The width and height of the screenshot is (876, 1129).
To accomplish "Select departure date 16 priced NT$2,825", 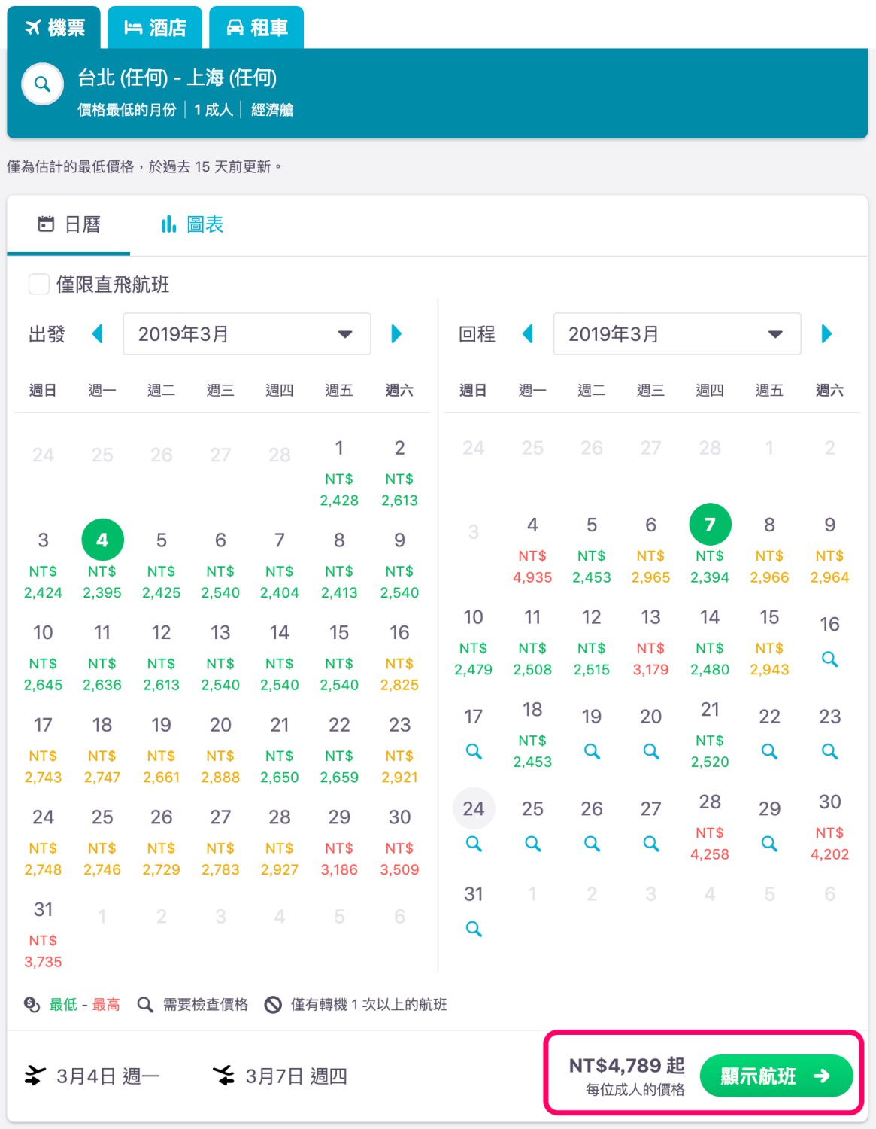I will click(399, 658).
